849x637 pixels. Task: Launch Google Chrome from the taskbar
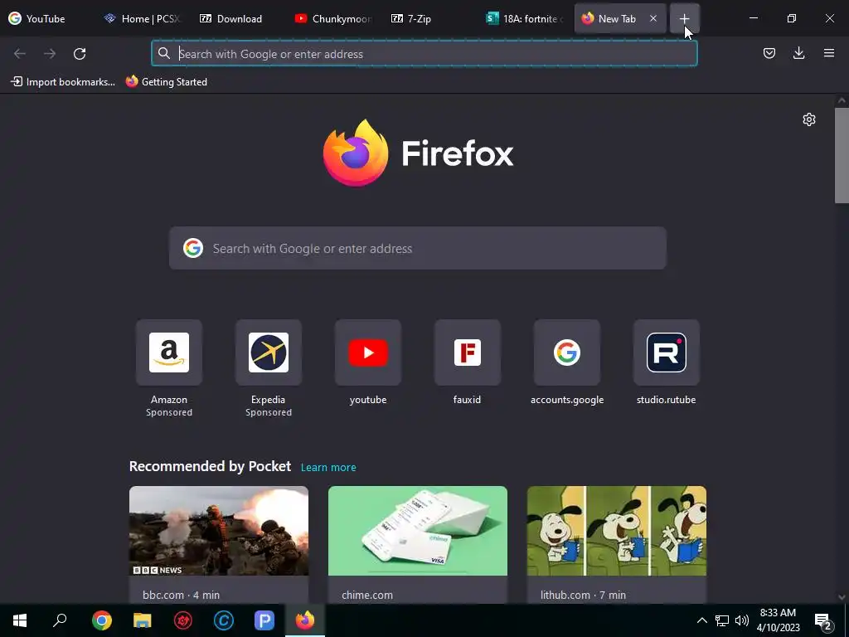[102, 620]
